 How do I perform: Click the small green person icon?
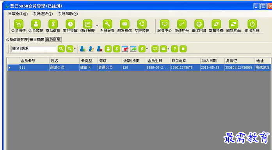pyautogui.click(x=108, y=49)
